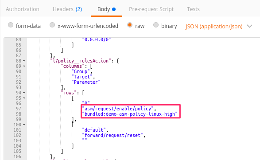
Task: Click the empty string on line 103
Action: tap(85, 140)
